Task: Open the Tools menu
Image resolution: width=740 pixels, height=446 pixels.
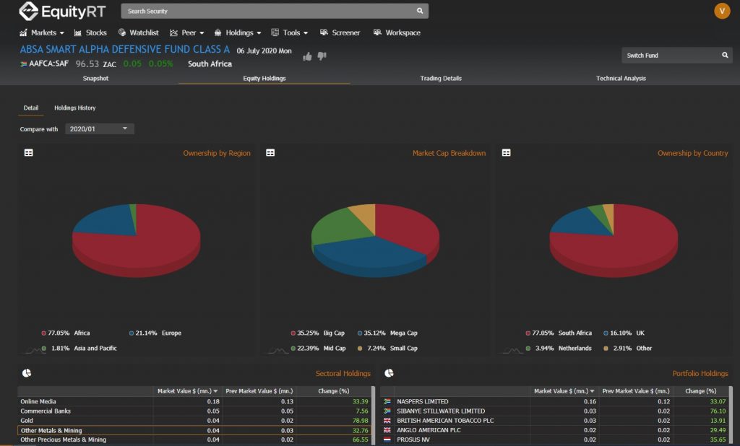Action: coord(289,32)
